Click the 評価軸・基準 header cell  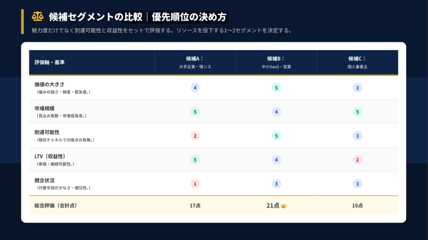[x=50, y=63]
